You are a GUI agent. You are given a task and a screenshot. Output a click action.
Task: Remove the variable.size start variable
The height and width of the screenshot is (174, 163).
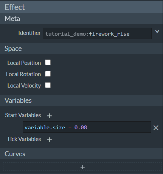click(x=156, y=128)
